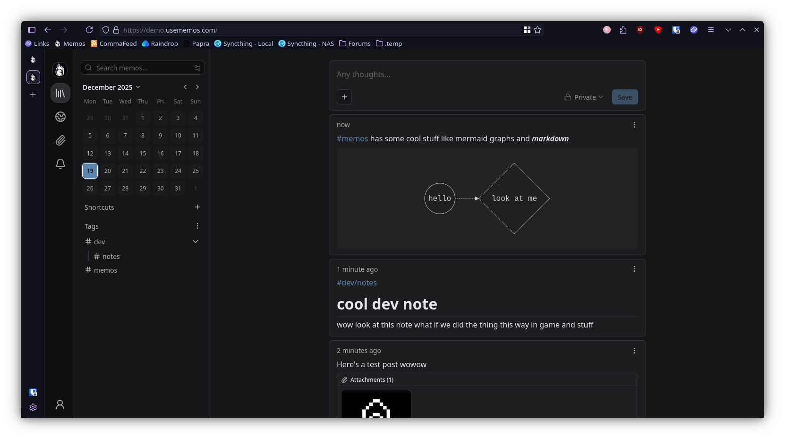Open Notifications via the bell icon
This screenshot has width=785, height=439.
click(x=60, y=164)
